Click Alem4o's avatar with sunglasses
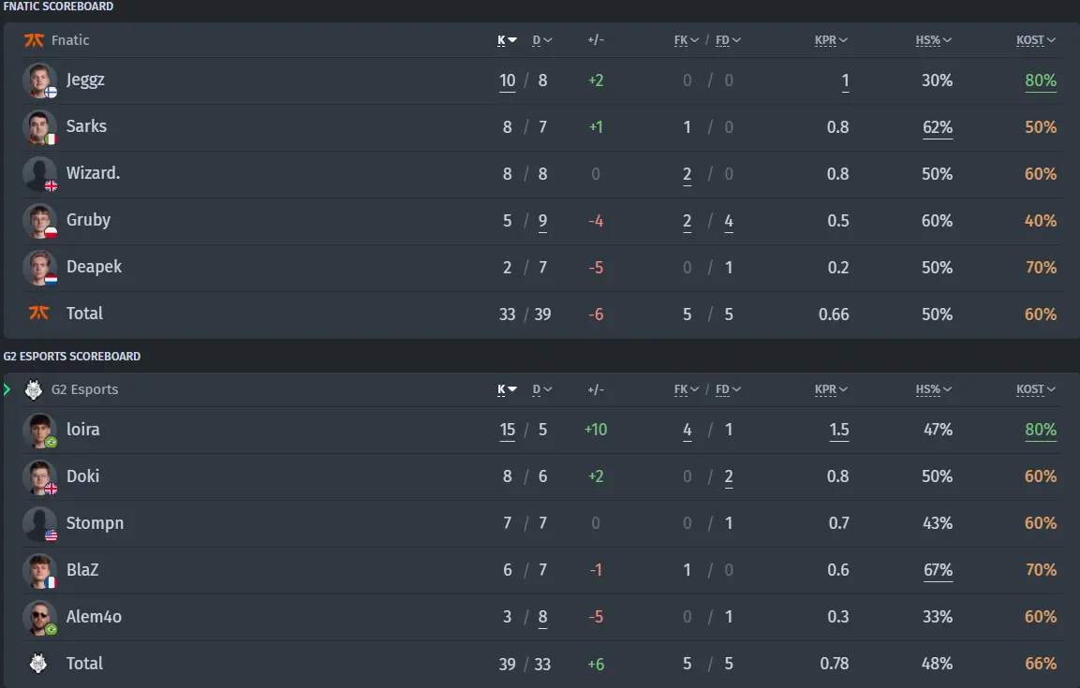This screenshot has height=688, width=1080. (39, 617)
